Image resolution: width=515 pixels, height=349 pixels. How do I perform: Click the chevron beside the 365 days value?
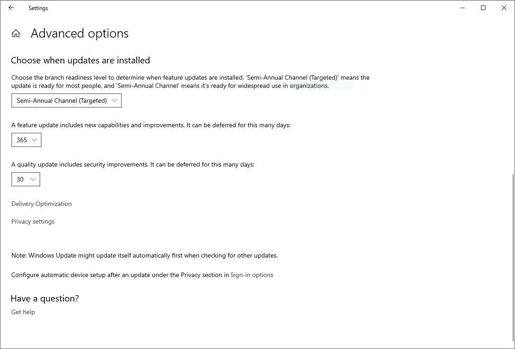tap(35, 140)
